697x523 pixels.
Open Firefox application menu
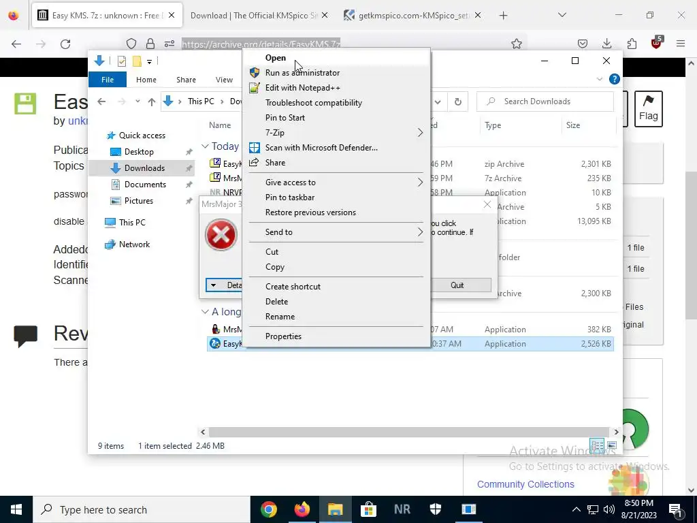681,44
